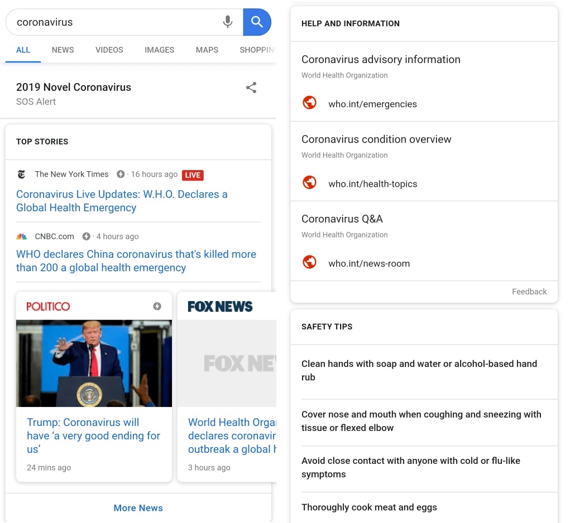Viewport: 570px width, 523px height.
Task: Select the SHOPPING tab
Action: tap(257, 50)
